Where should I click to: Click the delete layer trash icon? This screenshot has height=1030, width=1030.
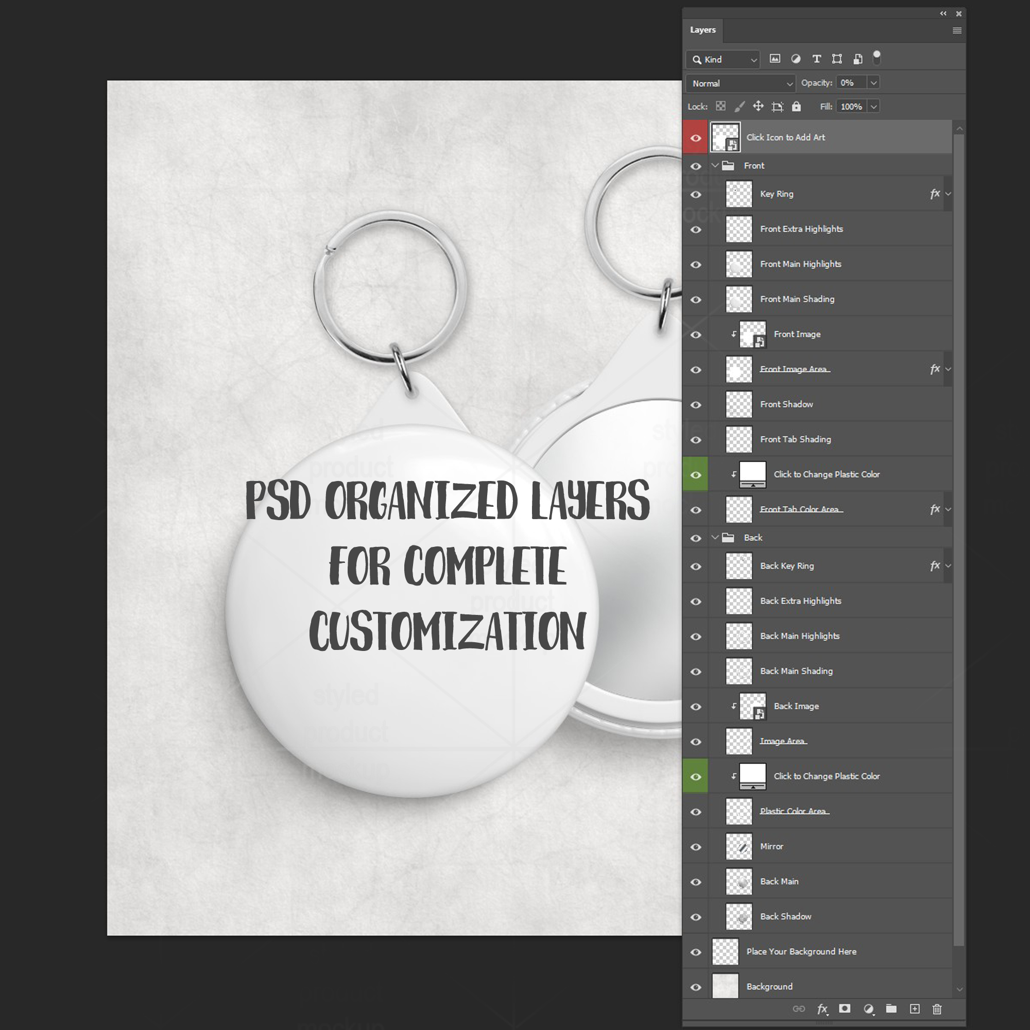(937, 1008)
